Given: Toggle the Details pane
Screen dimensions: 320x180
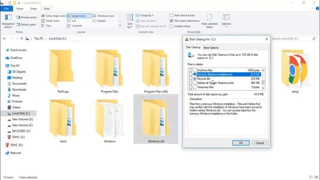Looking at the screenshot, I should pos(26,24).
